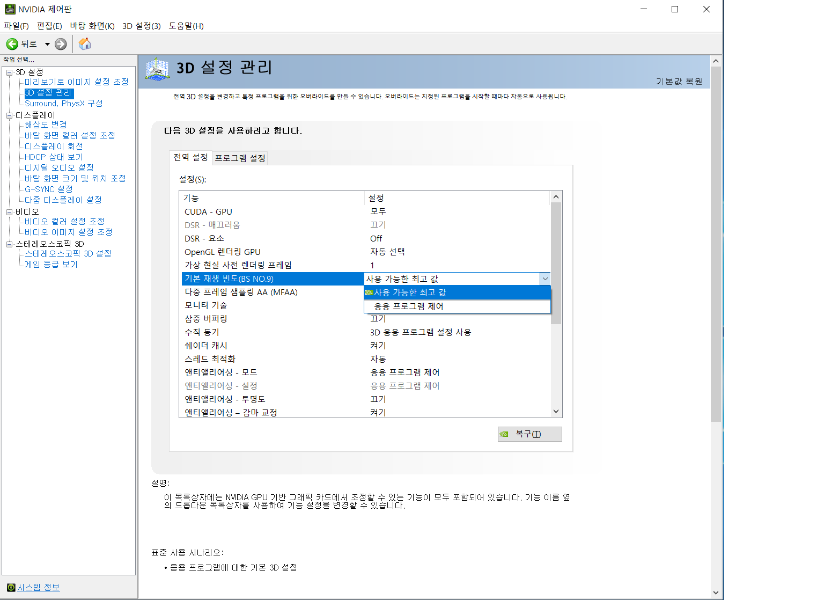Viewport: 824px width, 600px height.
Task: Open the 3D 설정(3) menu
Action: click(x=142, y=26)
